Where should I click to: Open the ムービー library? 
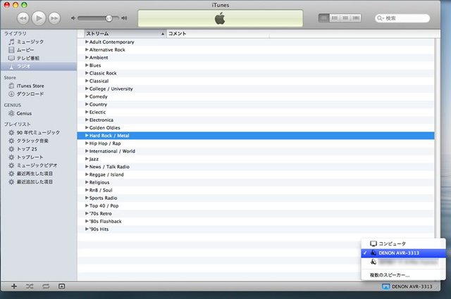(39, 50)
